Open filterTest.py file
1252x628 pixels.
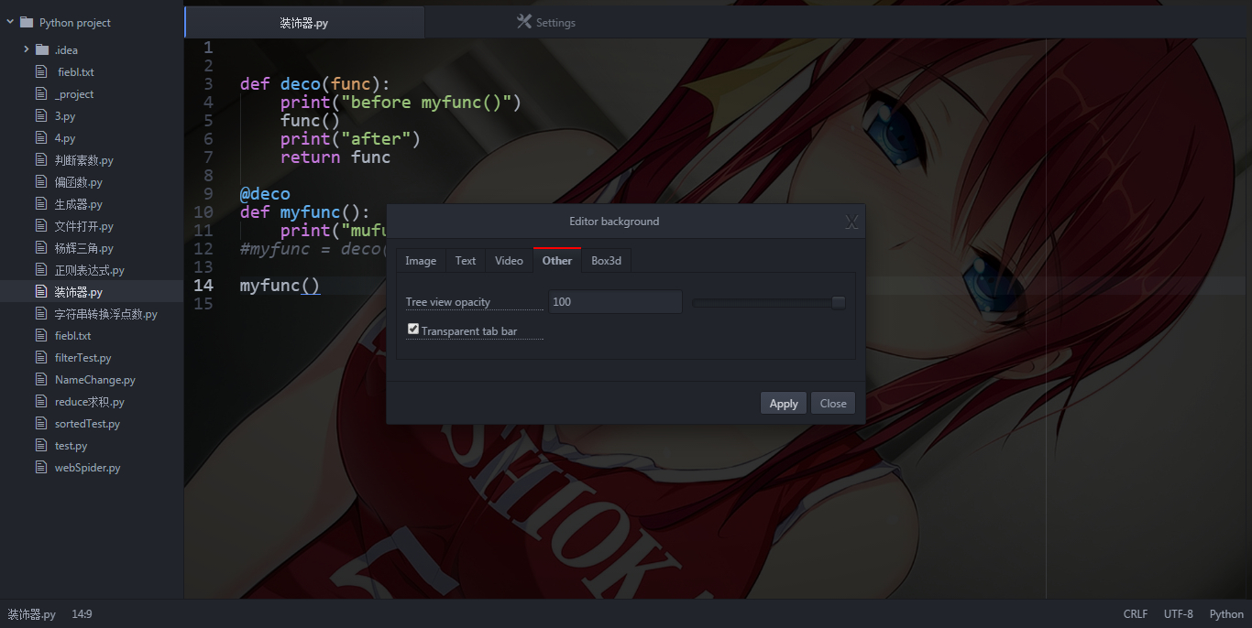[83, 358]
